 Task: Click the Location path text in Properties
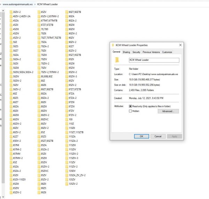click(153, 74)
